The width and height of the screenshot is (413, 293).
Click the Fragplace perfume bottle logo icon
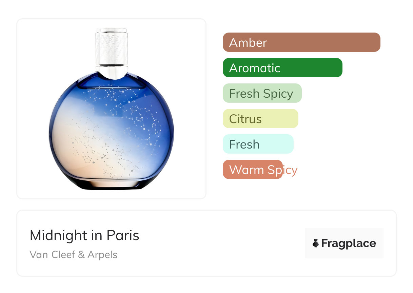[x=316, y=243]
